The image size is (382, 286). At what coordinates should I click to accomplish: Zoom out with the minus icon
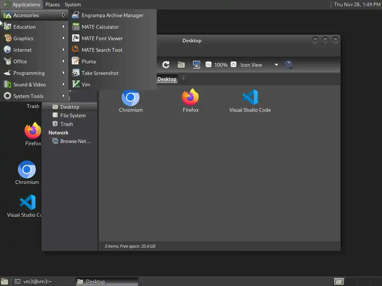point(208,64)
